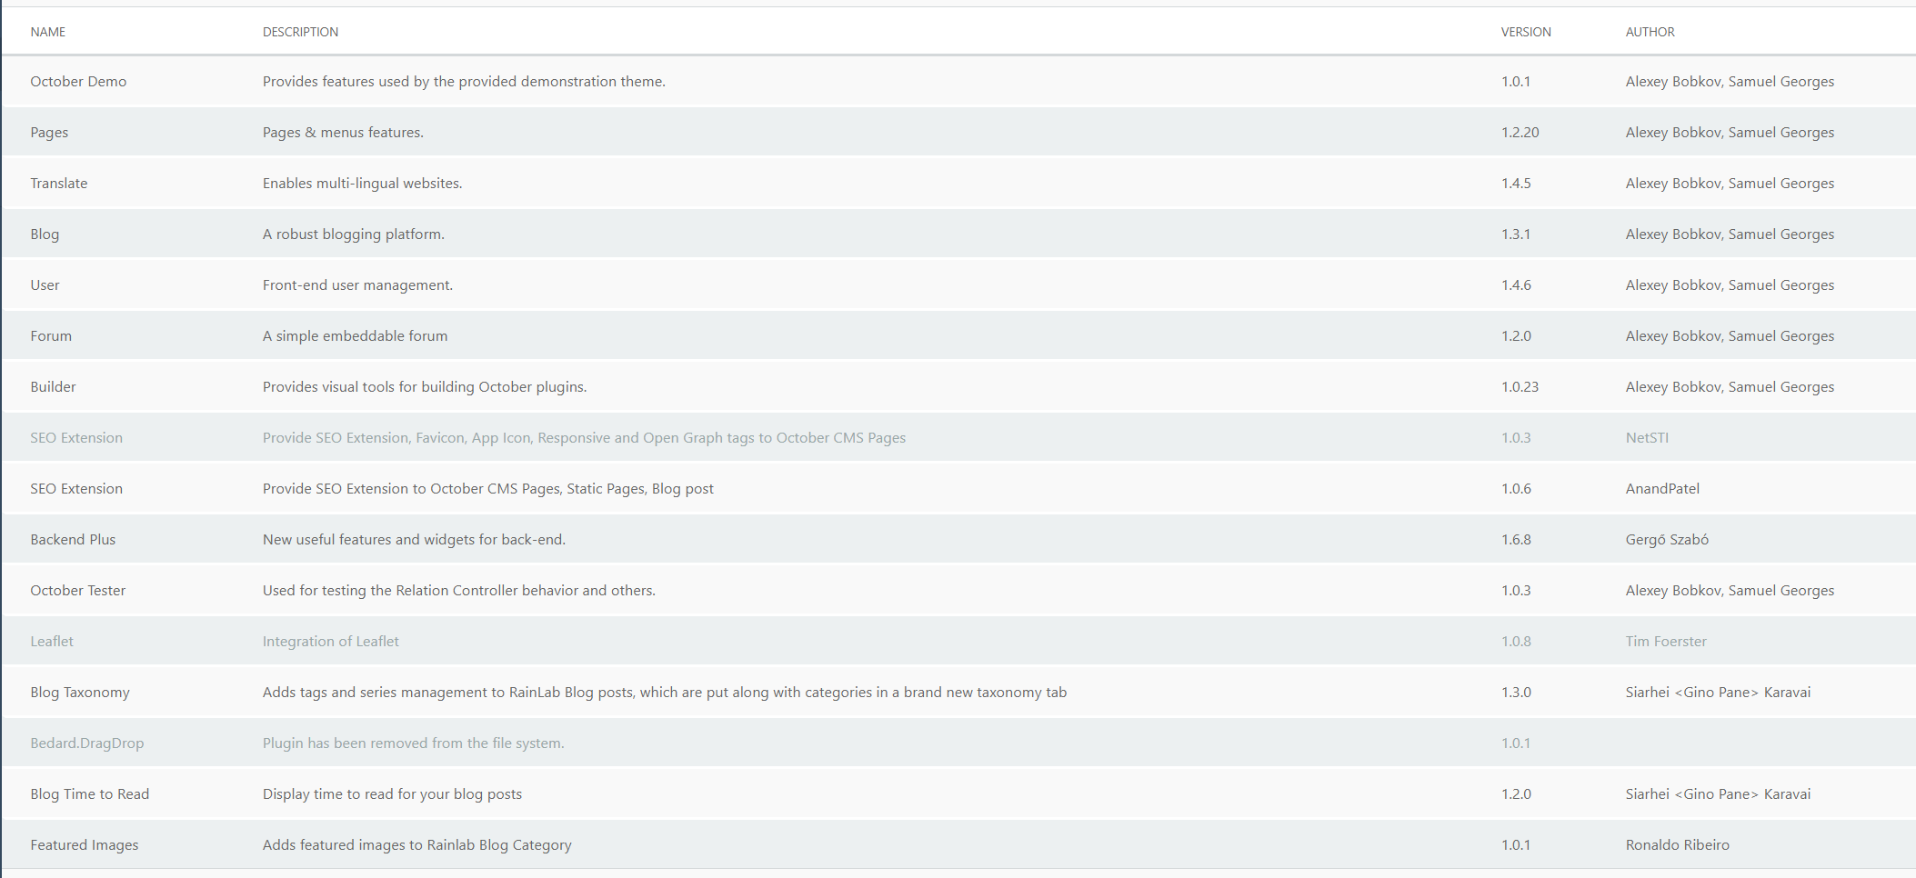Image resolution: width=1916 pixels, height=878 pixels.
Task: Select the Pages plugin row
Action: click(50, 132)
